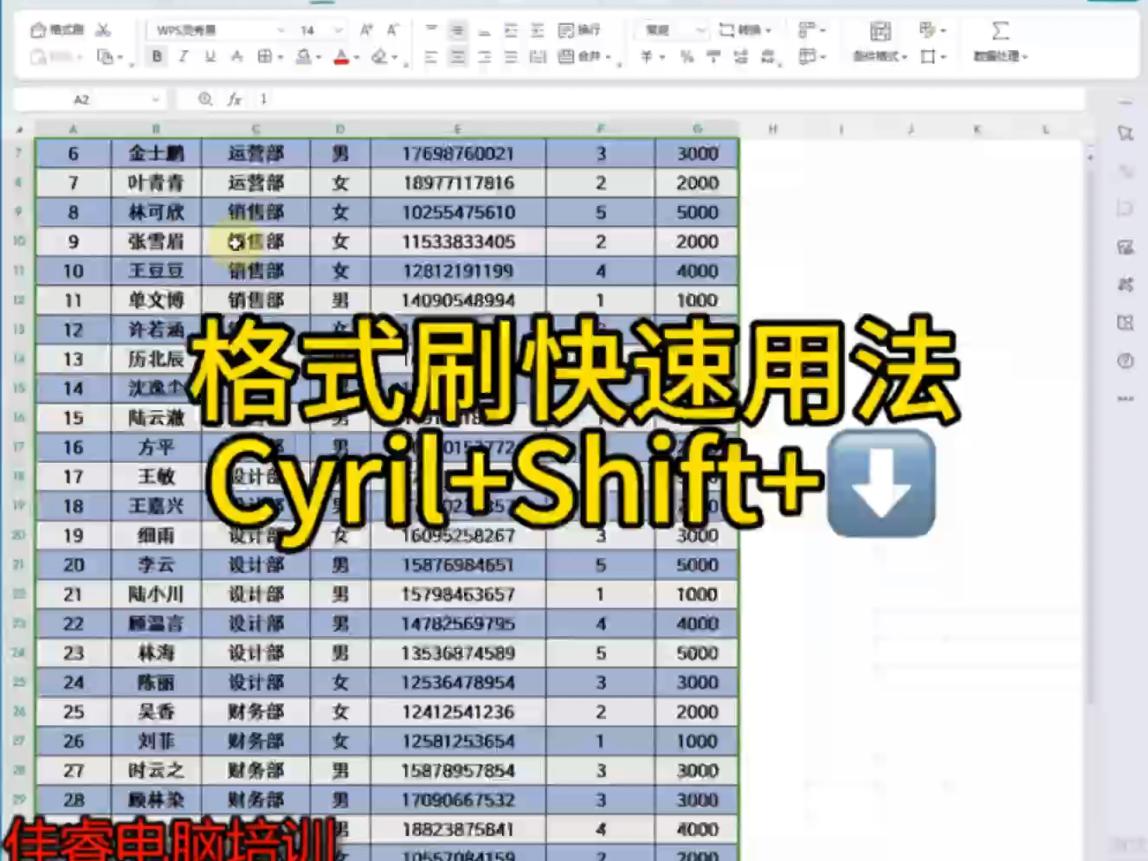Viewport: 1148px width, 861px height.
Task: Open the font size 14 dropdown
Action: (338, 30)
